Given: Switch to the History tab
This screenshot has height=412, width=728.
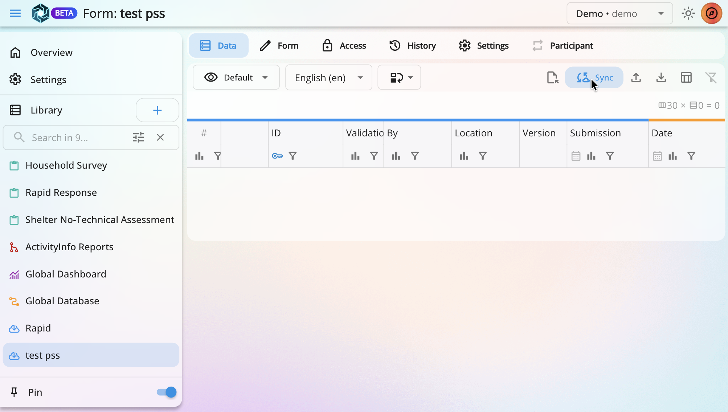Looking at the screenshot, I should (x=412, y=46).
